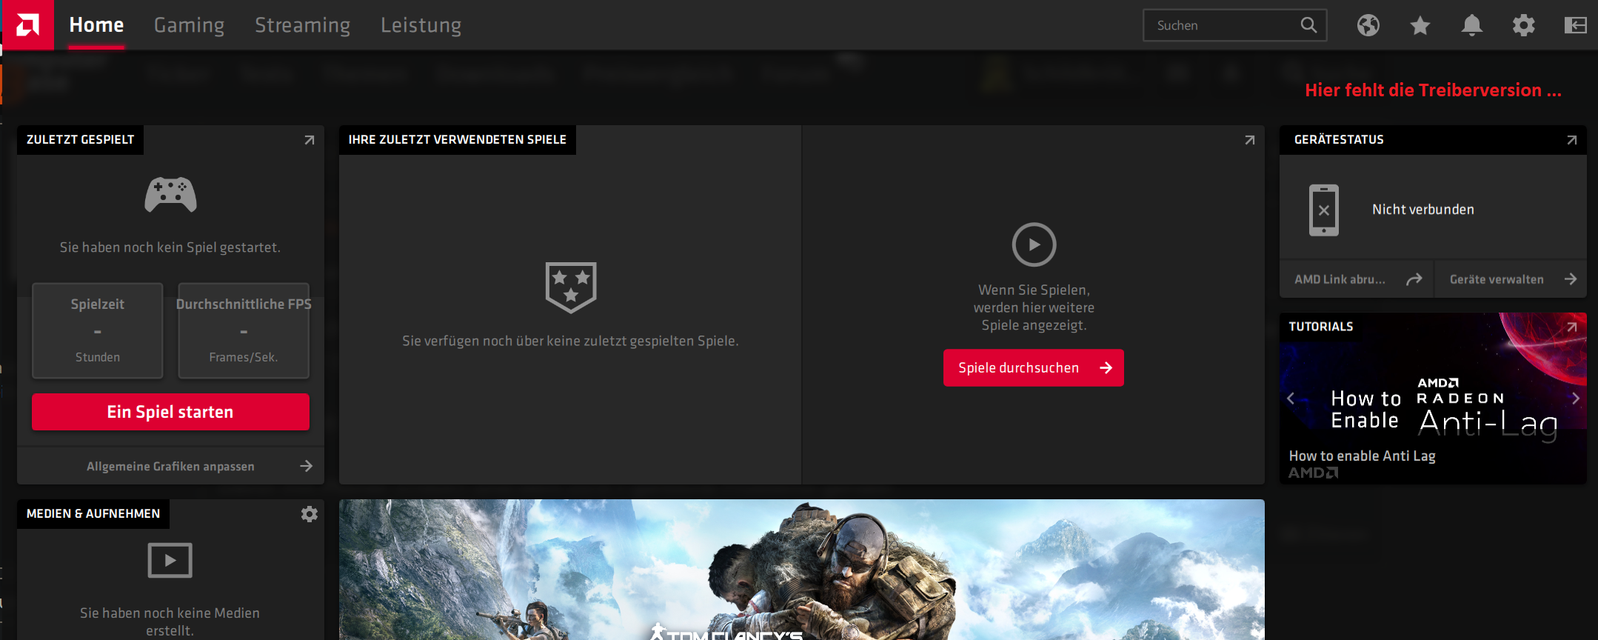Image resolution: width=1598 pixels, height=640 pixels.
Task: Open Medien & Aufnehmen settings gear
Action: (310, 514)
